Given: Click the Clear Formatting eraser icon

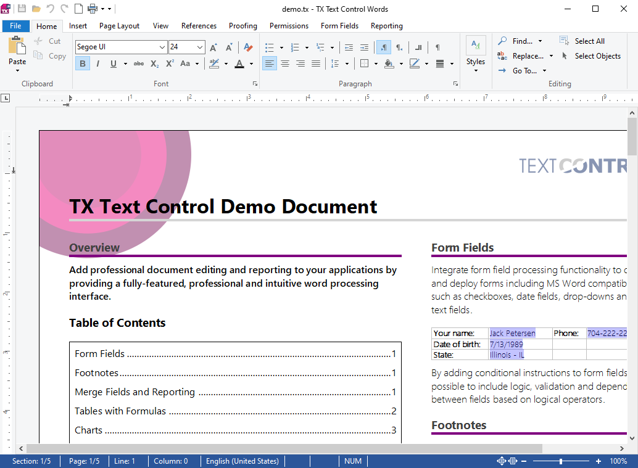Looking at the screenshot, I should (248, 47).
